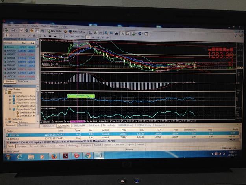
Task: Select the trendline drawing tool
Action: pyautogui.click(x=29, y=36)
